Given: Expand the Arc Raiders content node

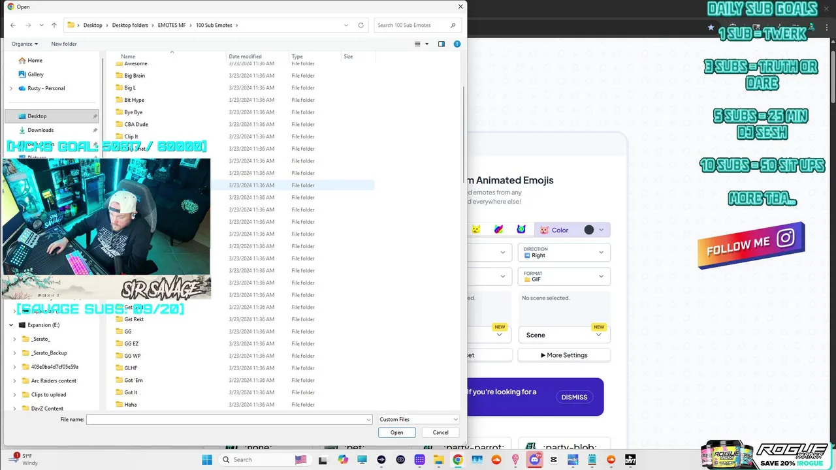Looking at the screenshot, I should tap(15, 381).
